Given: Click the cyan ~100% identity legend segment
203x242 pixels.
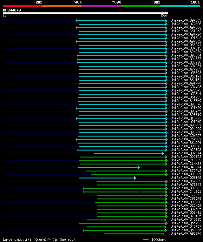Looking at the screenshot, I should tap(180, 6).
